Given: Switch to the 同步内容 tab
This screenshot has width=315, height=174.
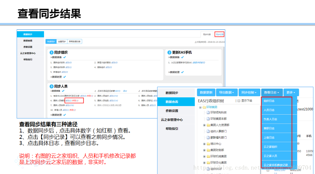Looking at the screenshot, I should click(207, 34).
